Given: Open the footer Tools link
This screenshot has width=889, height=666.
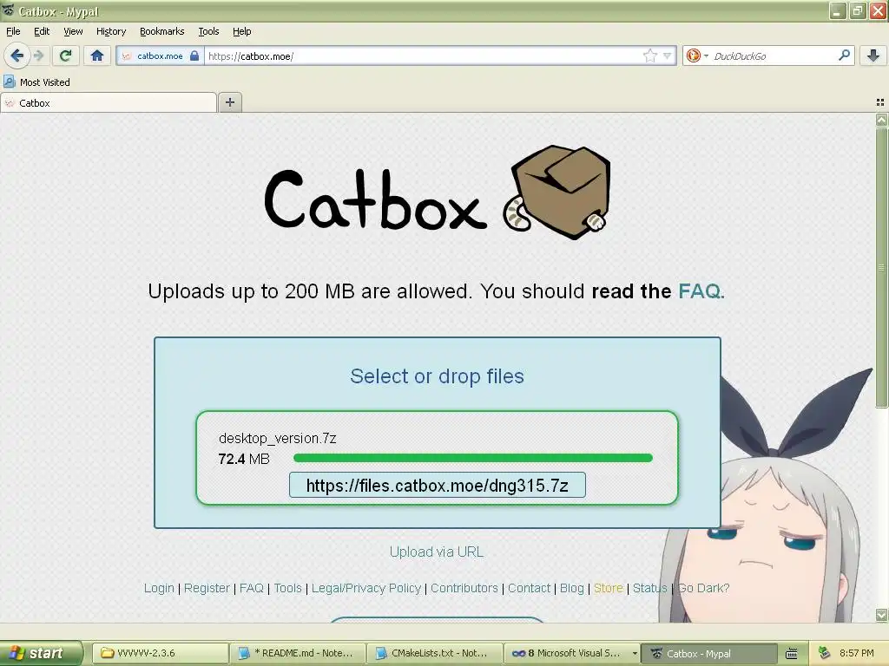Looking at the screenshot, I should (x=288, y=588).
